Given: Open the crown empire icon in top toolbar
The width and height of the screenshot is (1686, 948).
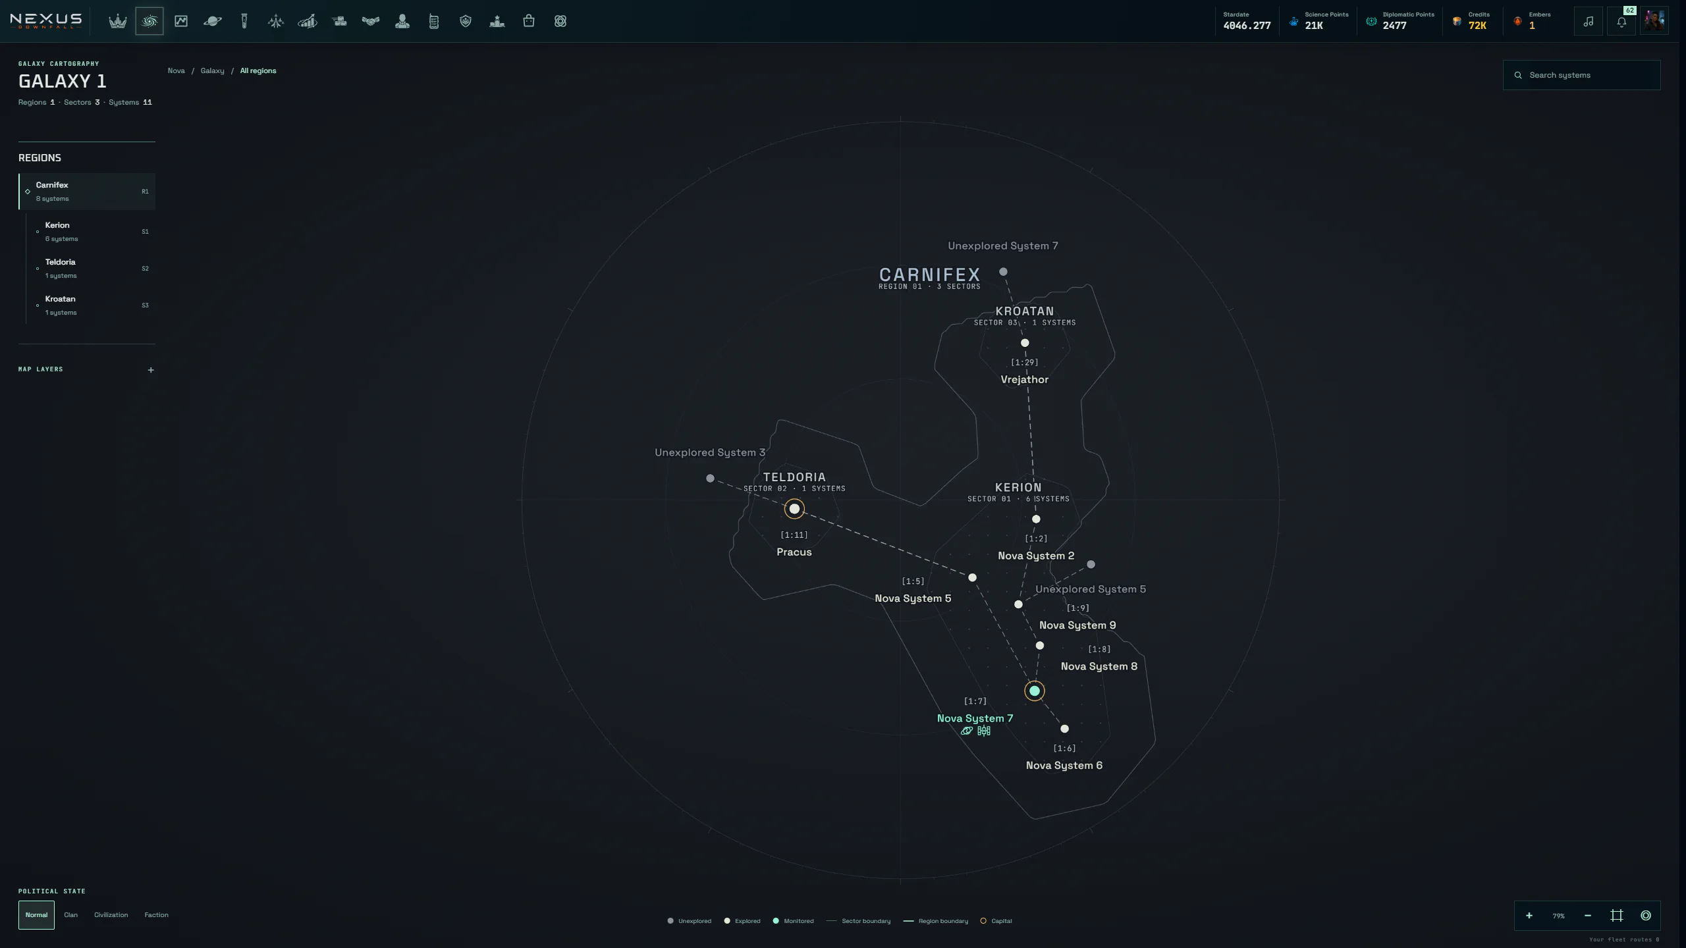Looking at the screenshot, I should [x=118, y=21].
